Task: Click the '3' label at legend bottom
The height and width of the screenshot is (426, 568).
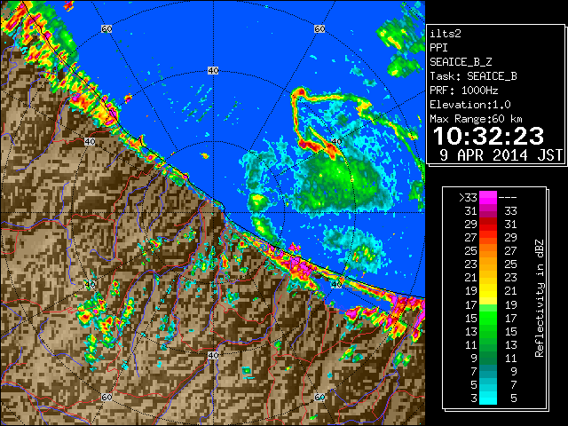Action: point(474,398)
